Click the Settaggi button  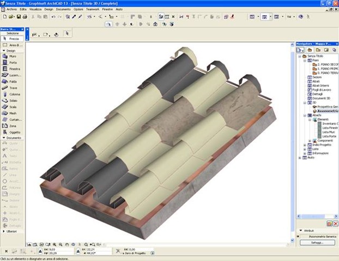click(x=317, y=243)
